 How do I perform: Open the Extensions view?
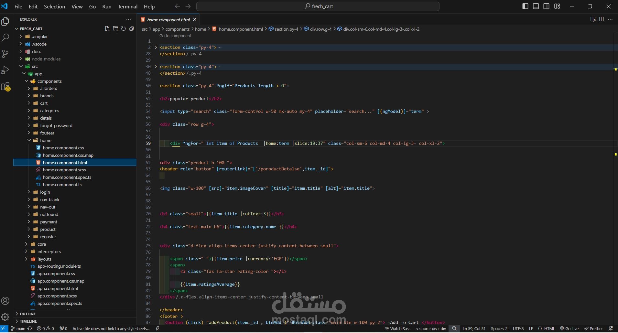point(5,87)
